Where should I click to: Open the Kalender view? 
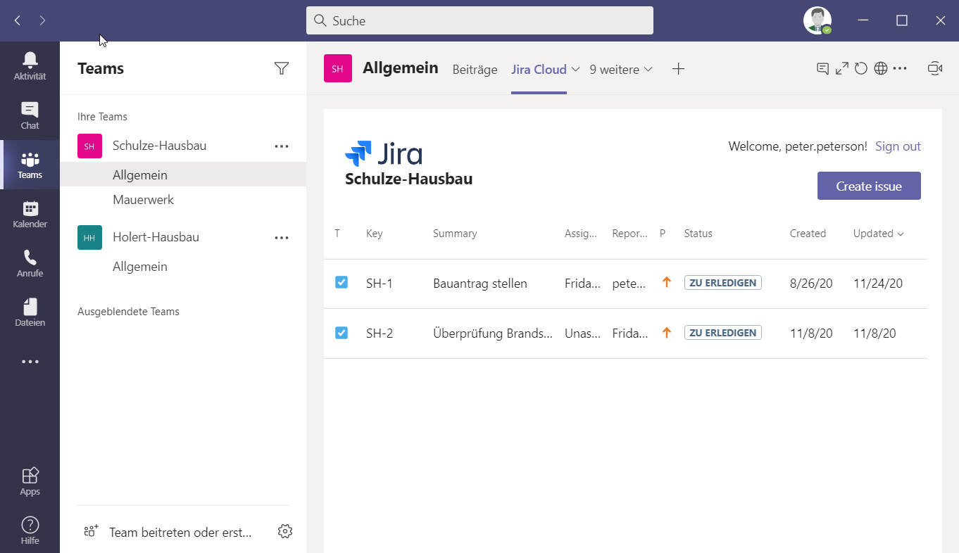(x=30, y=214)
